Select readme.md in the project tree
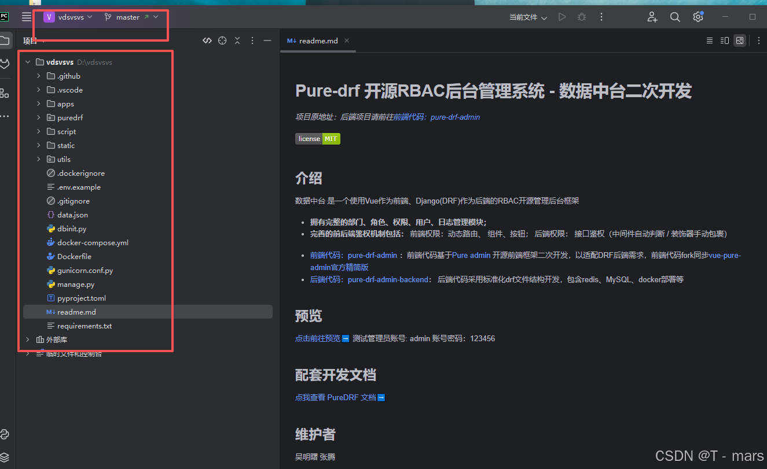 148,312
